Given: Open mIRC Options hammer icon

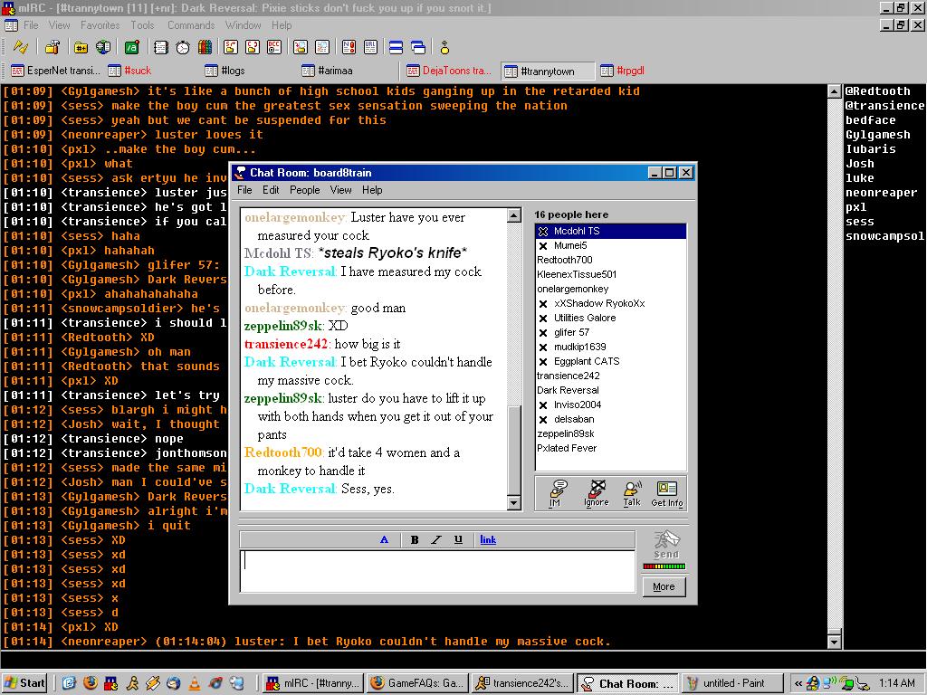Looking at the screenshot, I should coord(53,47).
